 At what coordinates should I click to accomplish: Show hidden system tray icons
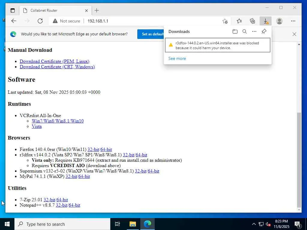[x=254, y=224]
